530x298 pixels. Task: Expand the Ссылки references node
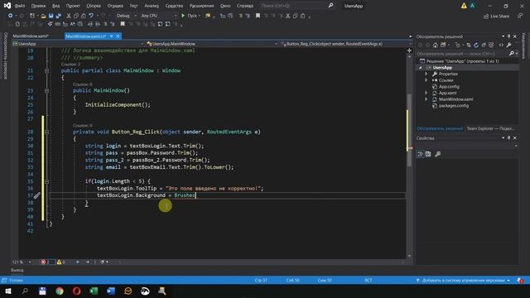pyautogui.click(x=426, y=80)
